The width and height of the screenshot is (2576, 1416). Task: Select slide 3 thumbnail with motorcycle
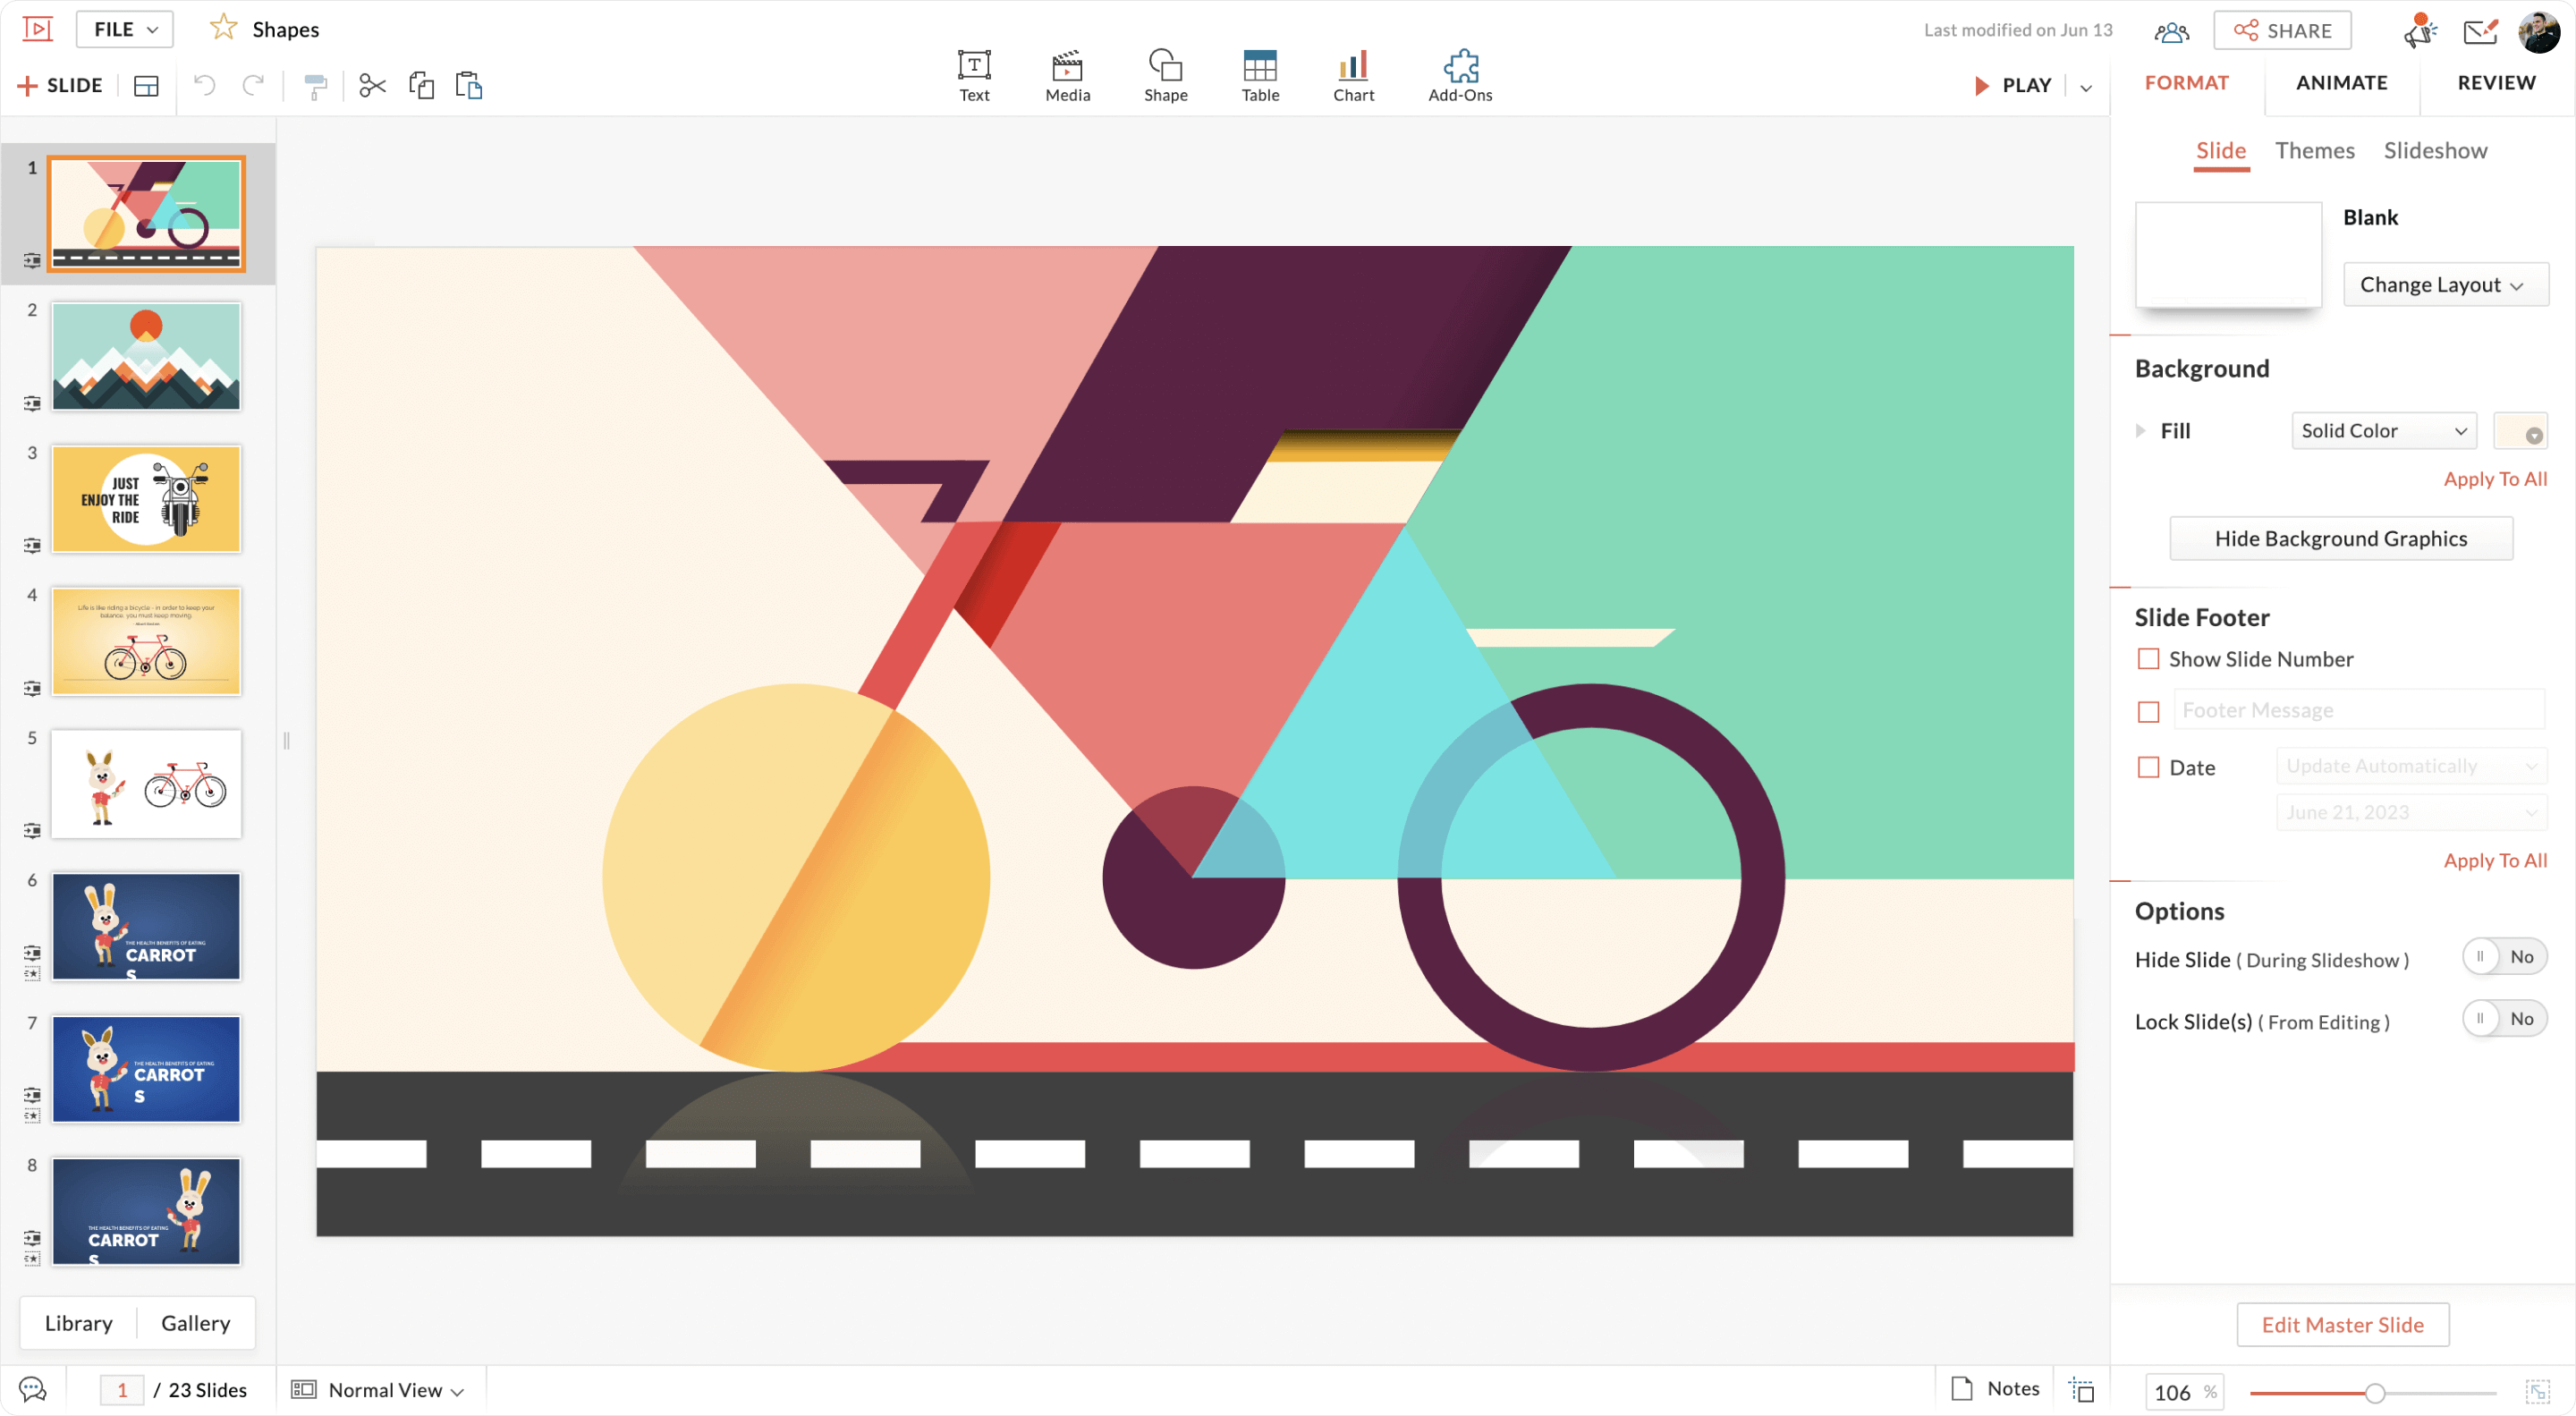coord(146,499)
